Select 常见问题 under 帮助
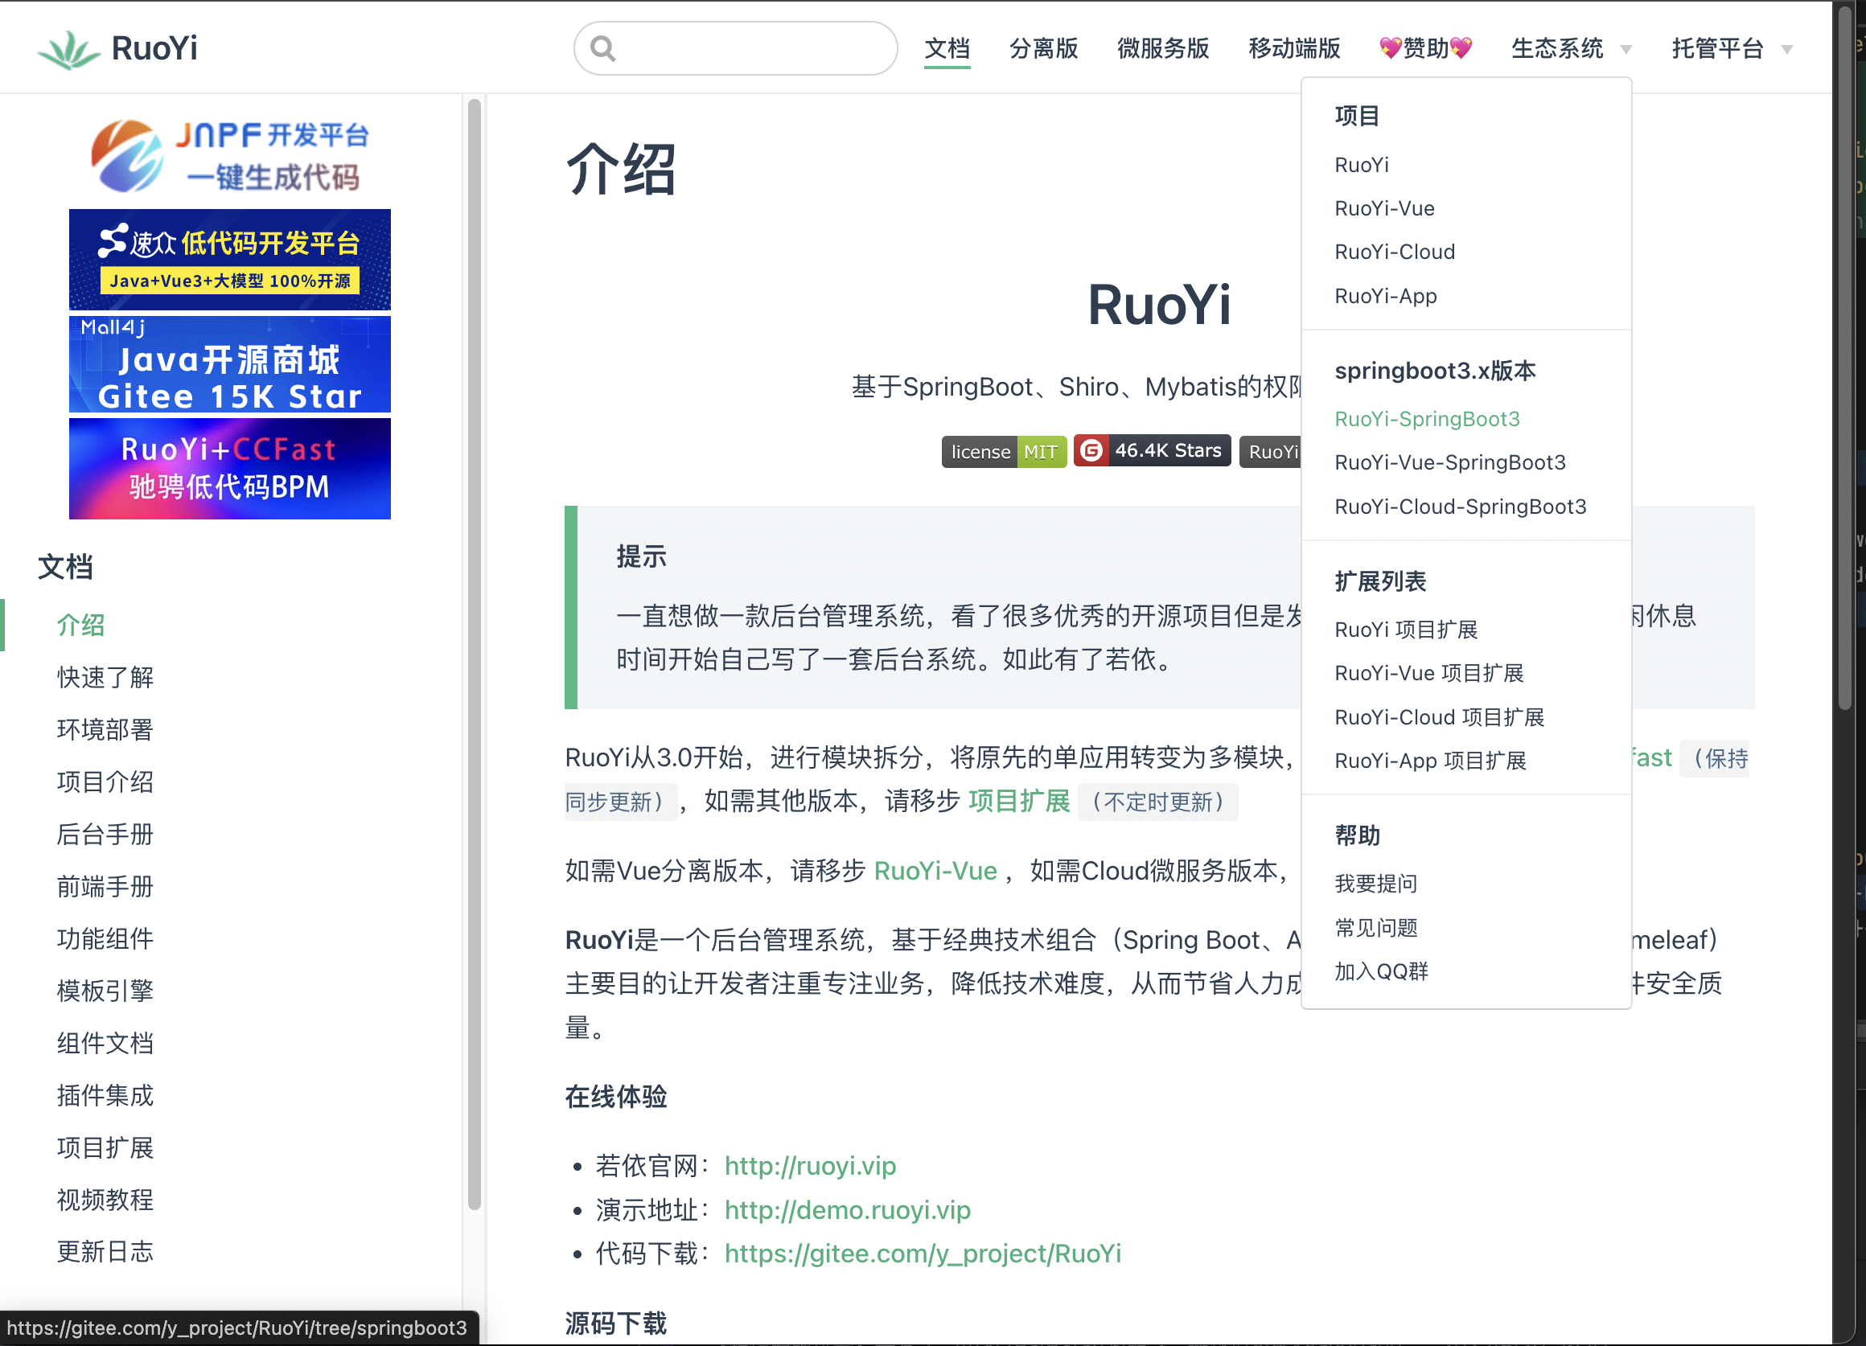Viewport: 1866px width, 1346px height. [1375, 928]
